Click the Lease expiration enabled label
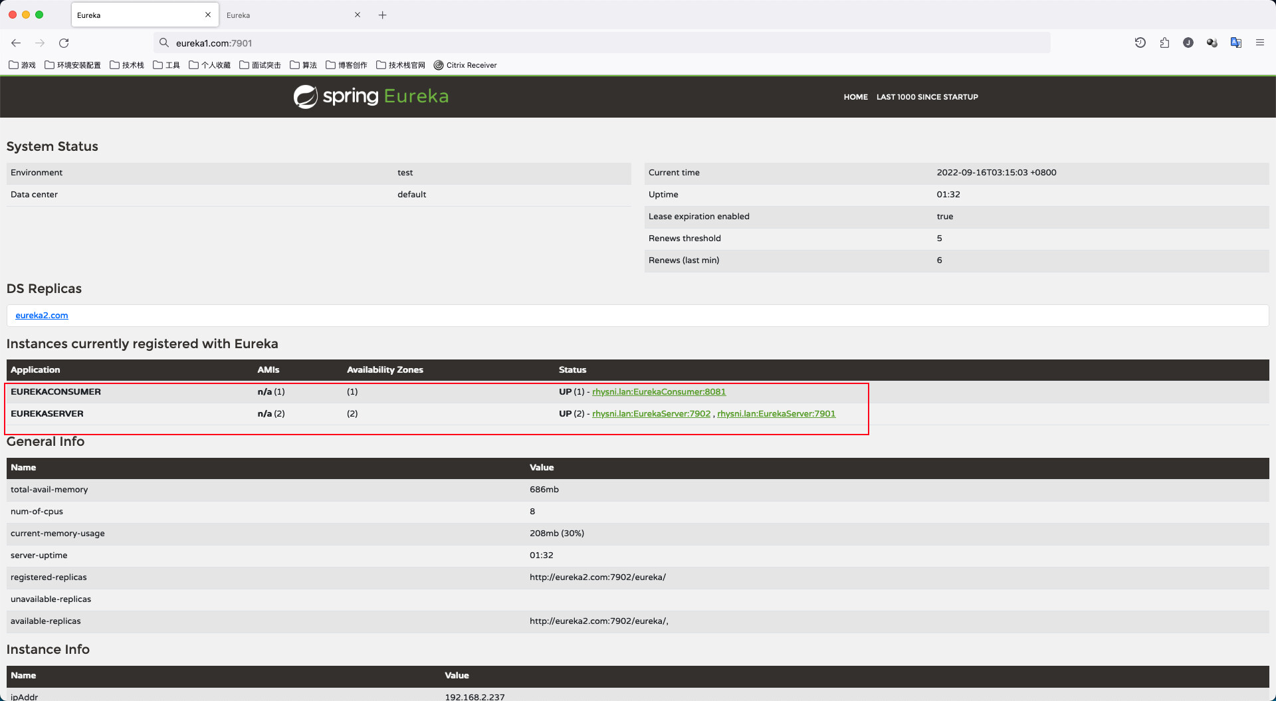Viewport: 1276px width, 701px height. click(x=699, y=217)
